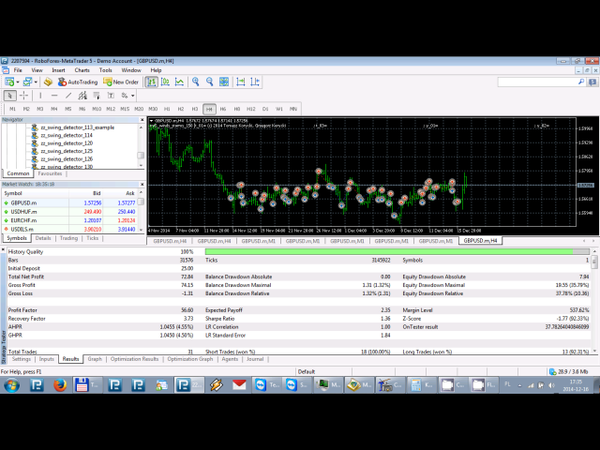Screen dimensions: 600x450
Task: Select GBPUSD.m row in Market Watch
Action: [x=71, y=202]
